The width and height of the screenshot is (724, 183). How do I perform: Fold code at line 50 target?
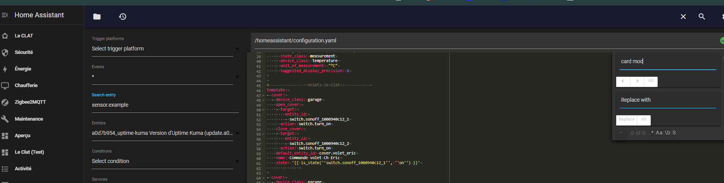(x=264, y=110)
